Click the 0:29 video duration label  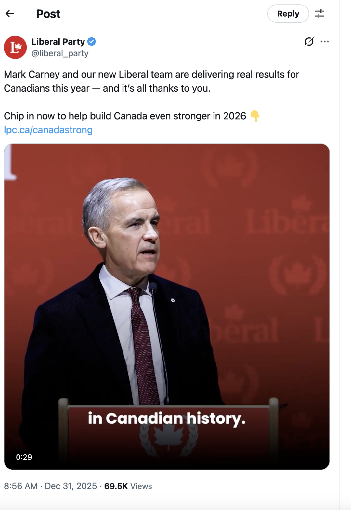24,457
